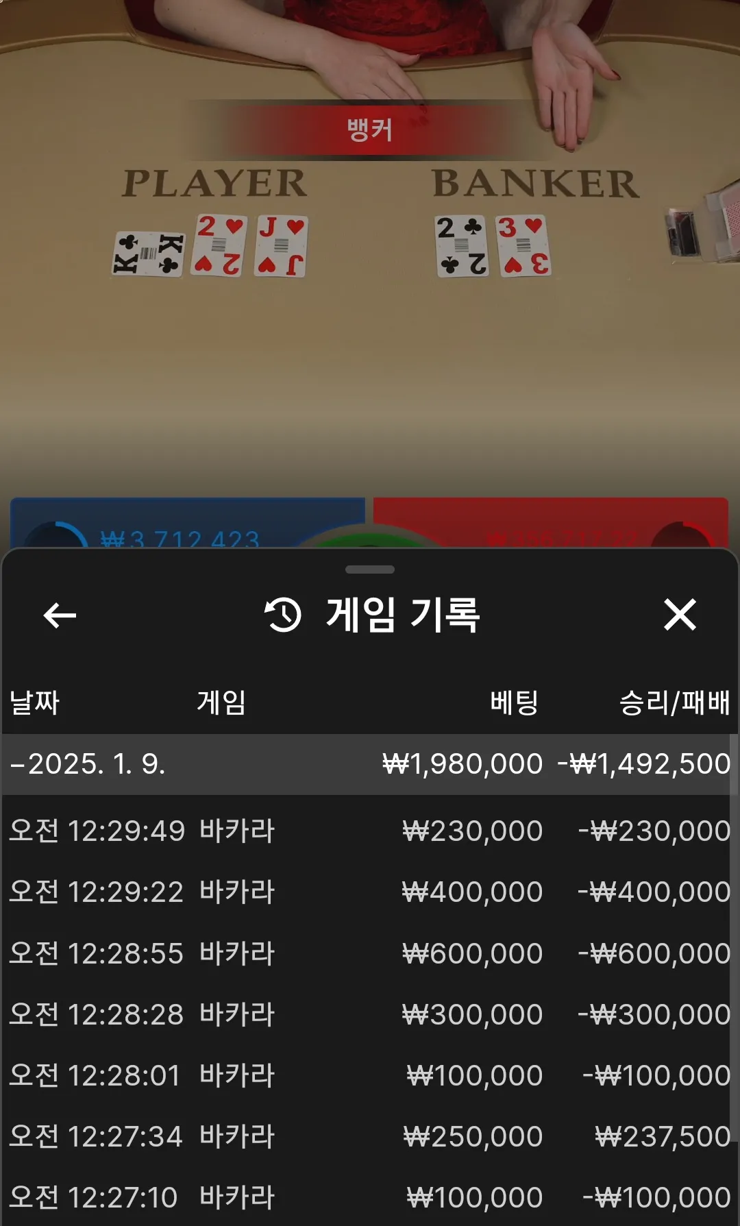Viewport: 740px width, 1226px height.
Task: Select the 승리/패배 column header
Action: (x=674, y=702)
